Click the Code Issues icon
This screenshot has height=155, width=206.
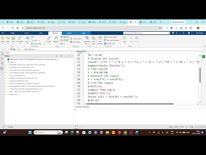71,39
